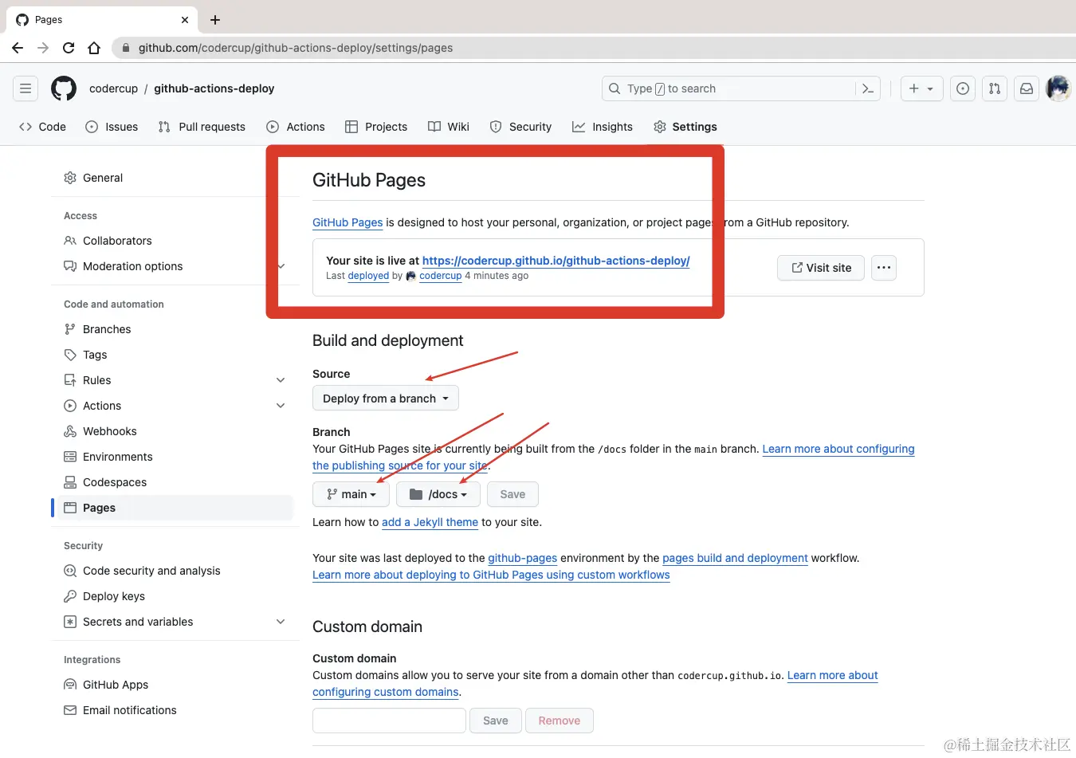Screen dimensions: 1076x758
Task: Close the Pages browser tab
Action: click(x=185, y=20)
